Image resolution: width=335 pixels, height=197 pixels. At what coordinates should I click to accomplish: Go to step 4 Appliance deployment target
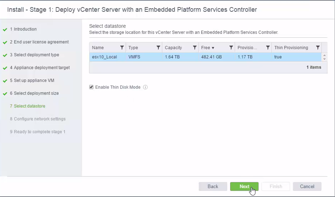40,67
